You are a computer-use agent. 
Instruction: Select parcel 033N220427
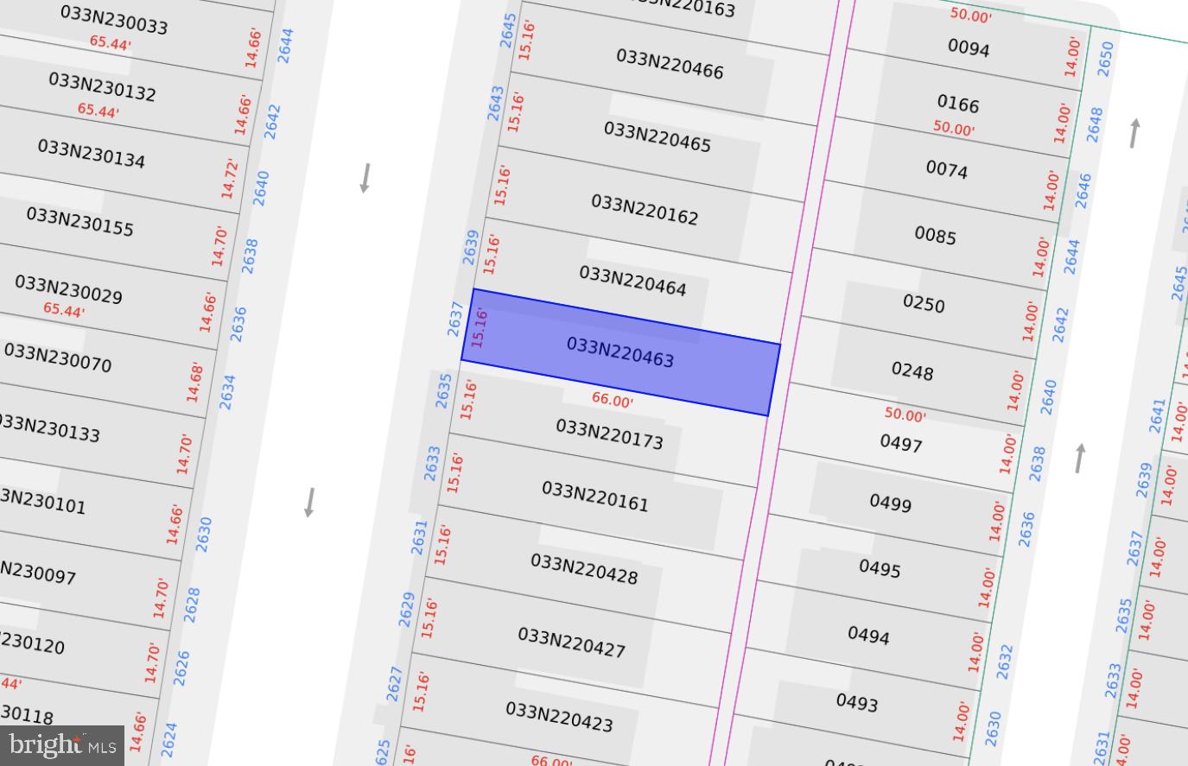pos(571,642)
